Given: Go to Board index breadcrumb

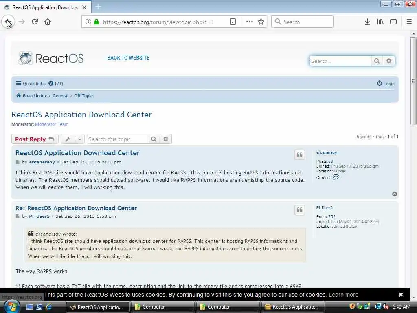Looking at the screenshot, I should coord(31,95).
